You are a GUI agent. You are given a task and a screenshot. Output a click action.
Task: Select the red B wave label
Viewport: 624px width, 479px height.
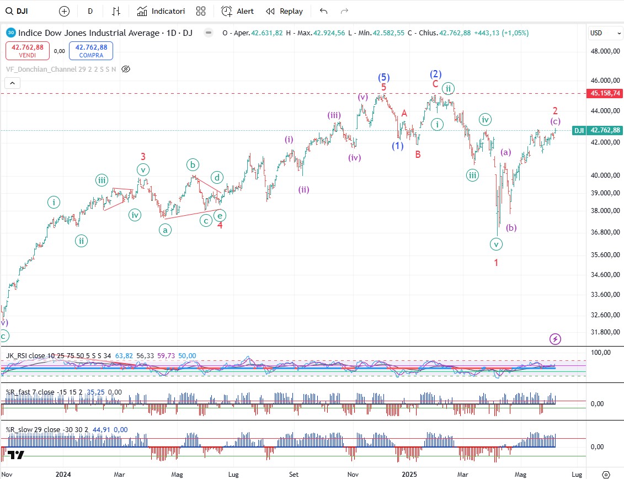pyautogui.click(x=418, y=154)
